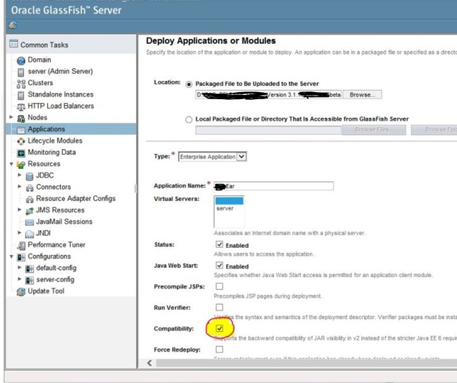This screenshot has height=383, width=457.
Task: Click the JDBC database icon
Action: click(x=29, y=176)
